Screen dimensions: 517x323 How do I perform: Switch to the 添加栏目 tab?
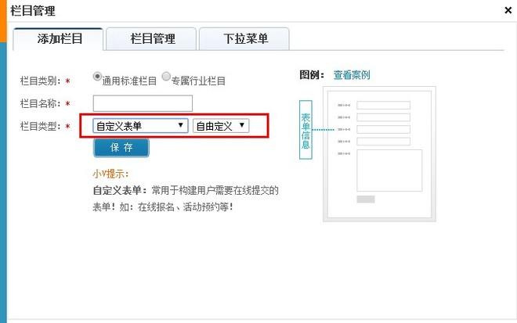(x=60, y=38)
